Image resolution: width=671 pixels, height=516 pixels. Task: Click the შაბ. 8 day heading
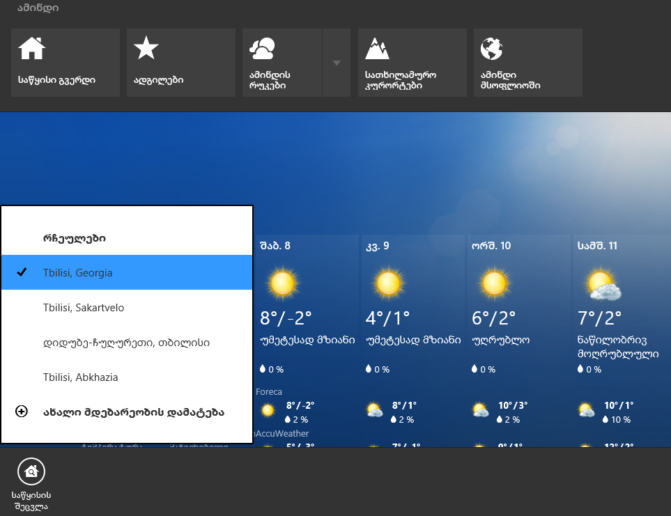tap(275, 246)
